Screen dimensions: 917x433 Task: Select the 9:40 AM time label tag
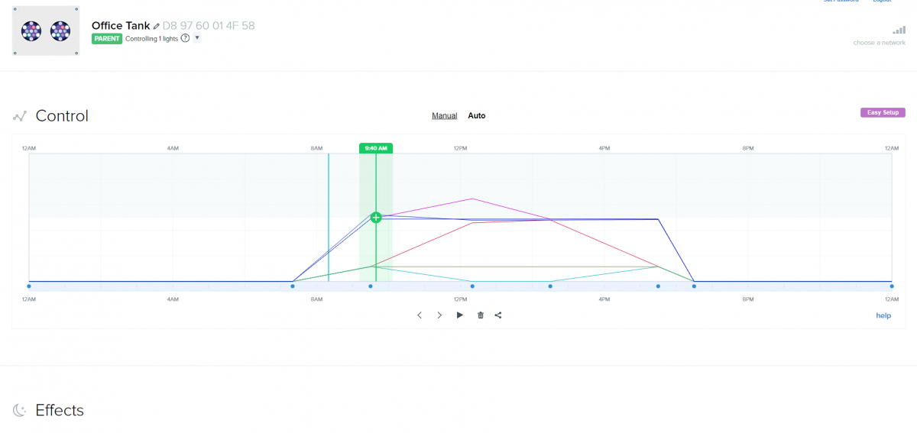(x=376, y=148)
